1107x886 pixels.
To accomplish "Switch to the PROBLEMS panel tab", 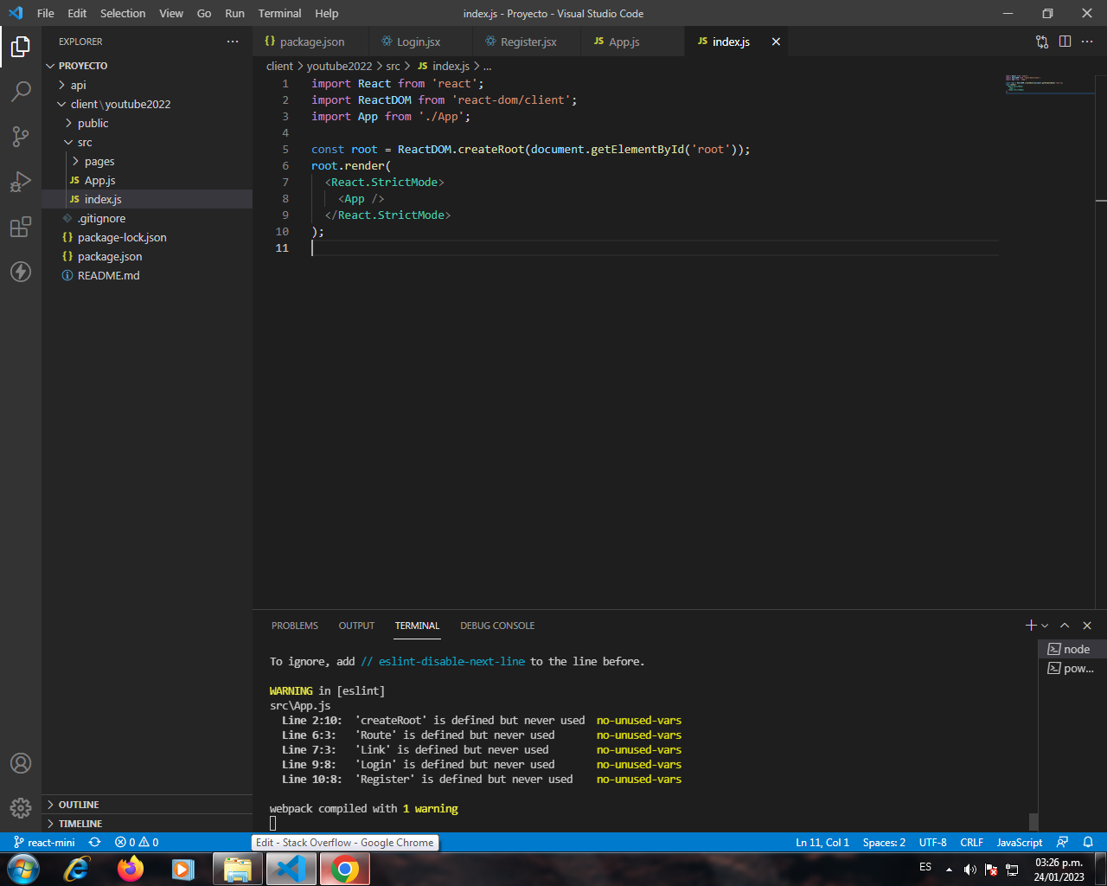I will pyautogui.click(x=295, y=626).
